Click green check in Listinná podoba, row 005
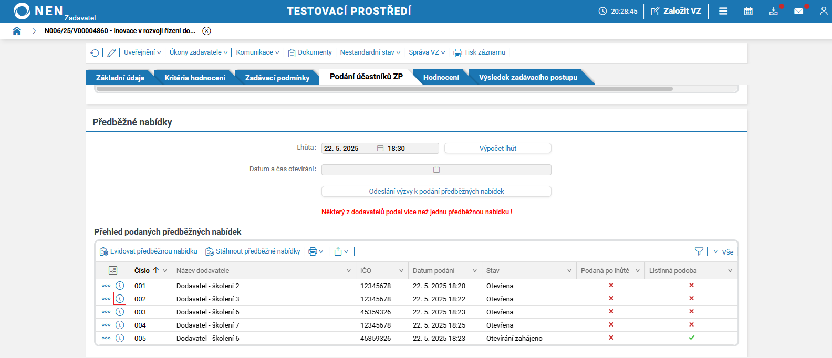Viewport: 832px width, 358px height. [x=692, y=338]
